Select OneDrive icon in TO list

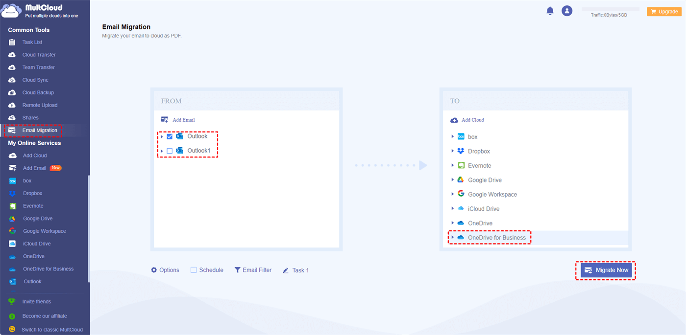point(461,223)
